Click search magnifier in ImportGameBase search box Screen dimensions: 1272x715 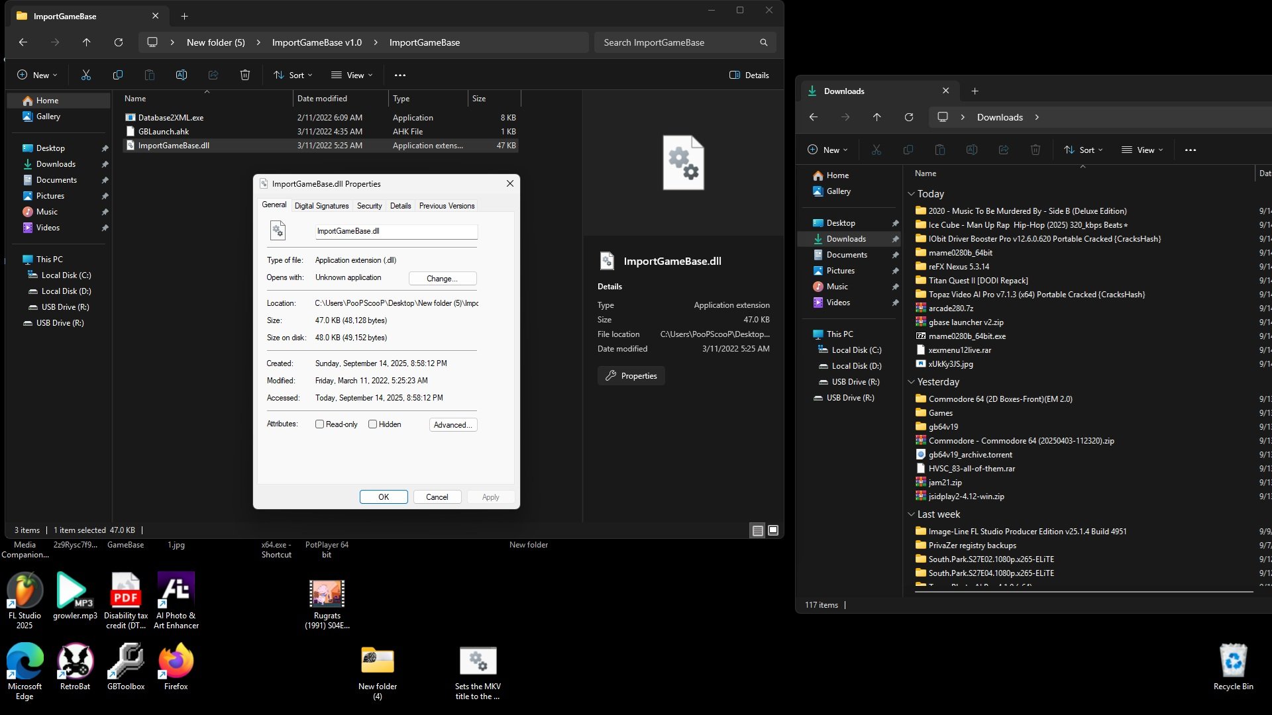(764, 42)
